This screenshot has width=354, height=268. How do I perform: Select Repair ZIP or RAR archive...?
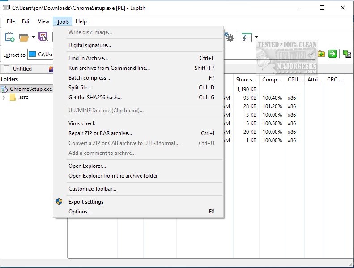[139, 133]
